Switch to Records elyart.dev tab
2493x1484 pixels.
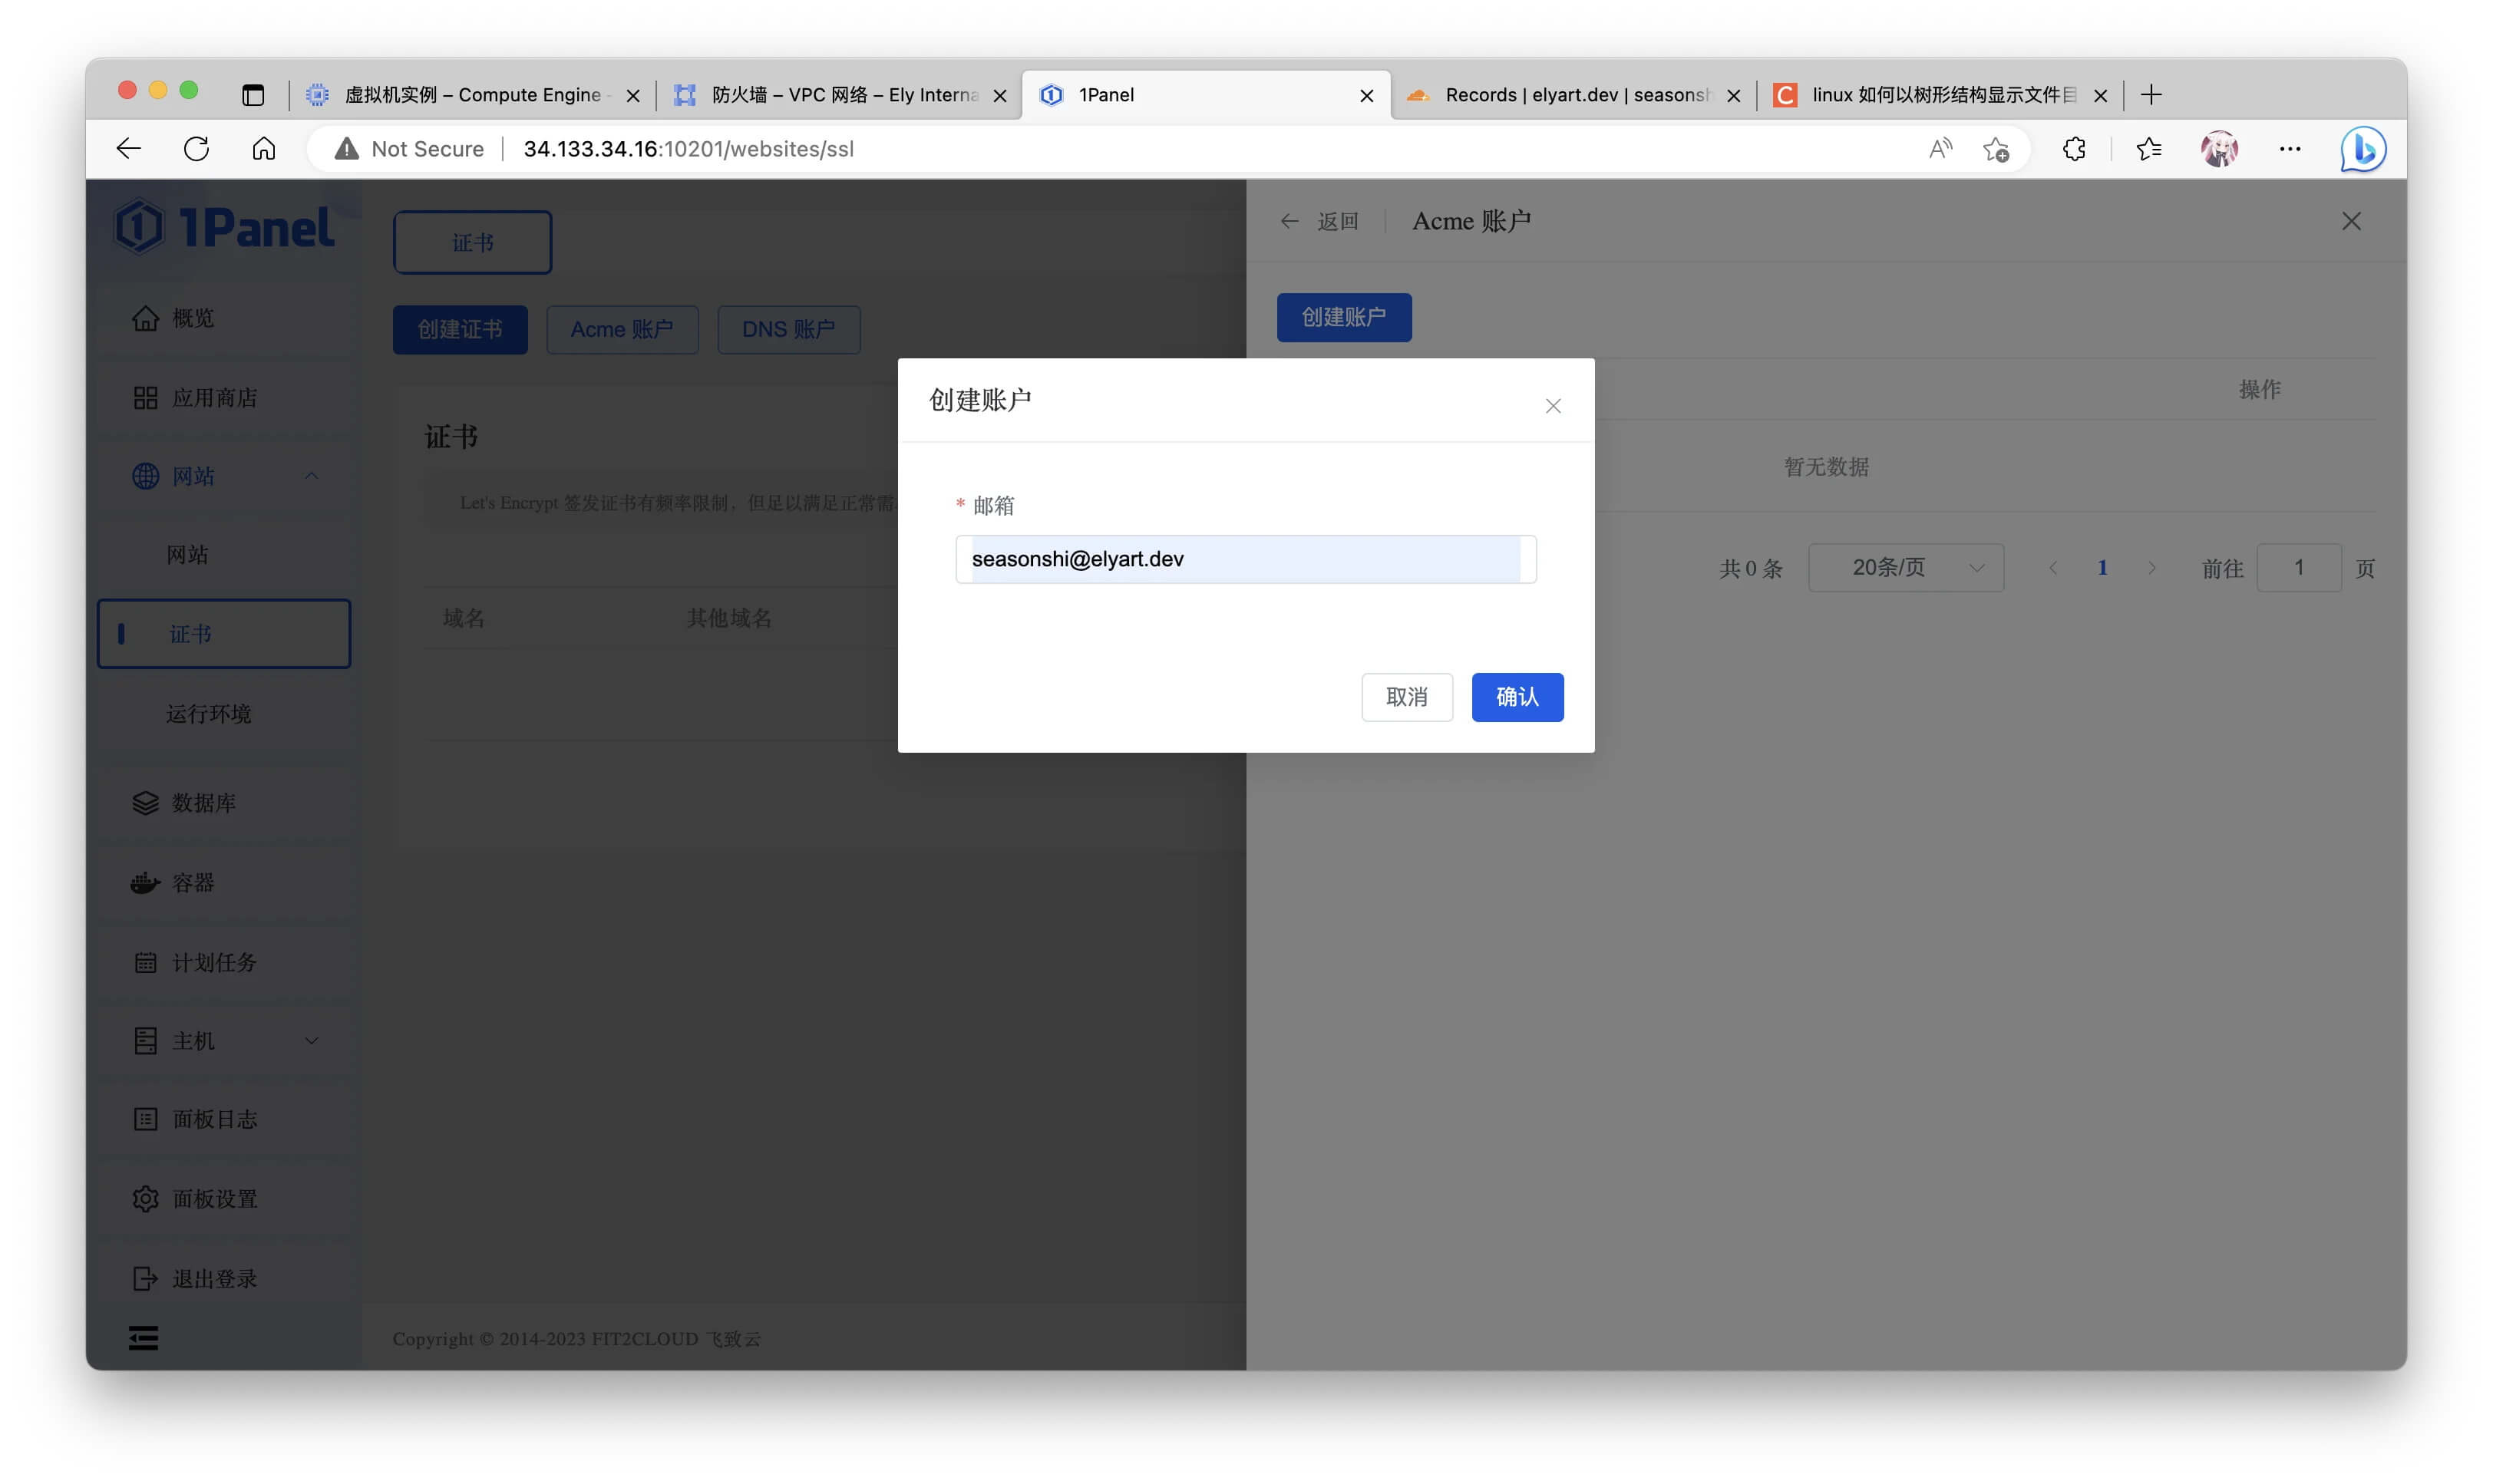coord(1574,95)
